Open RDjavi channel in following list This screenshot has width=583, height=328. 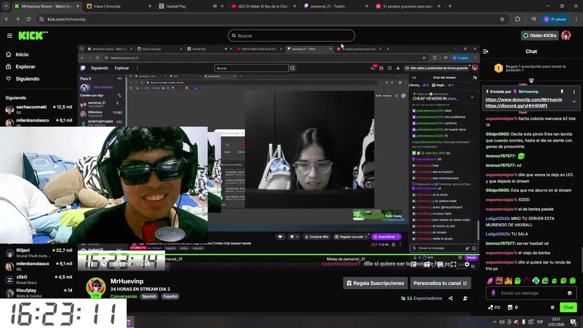pos(39,253)
